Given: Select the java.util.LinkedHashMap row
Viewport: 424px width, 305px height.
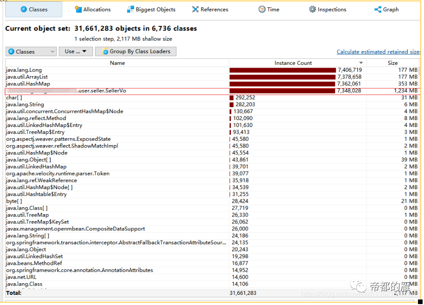Looking at the screenshot, I should coord(212,167).
